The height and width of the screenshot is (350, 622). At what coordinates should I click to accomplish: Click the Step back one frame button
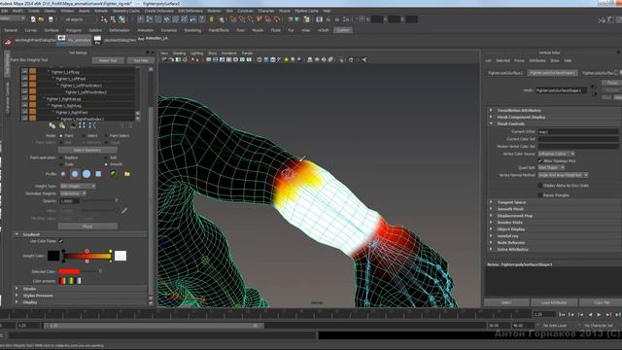point(571,314)
